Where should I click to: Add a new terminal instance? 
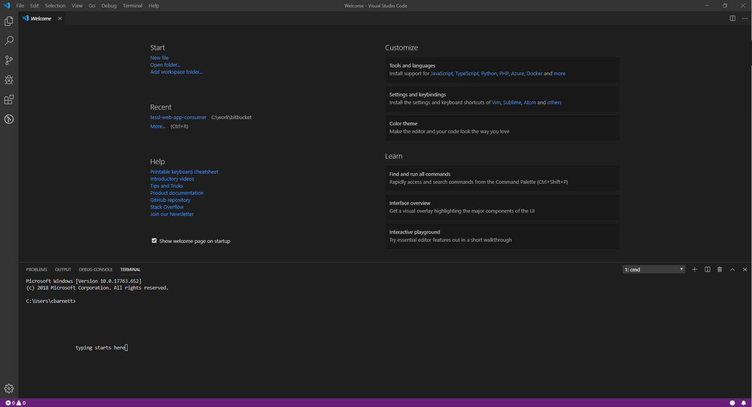[x=694, y=270]
